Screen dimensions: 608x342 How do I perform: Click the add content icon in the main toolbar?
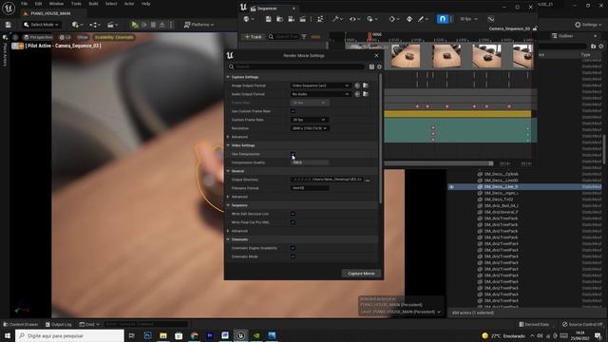[76, 25]
